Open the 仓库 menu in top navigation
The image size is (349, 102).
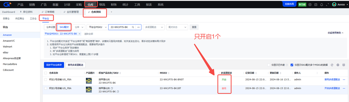[90, 5]
